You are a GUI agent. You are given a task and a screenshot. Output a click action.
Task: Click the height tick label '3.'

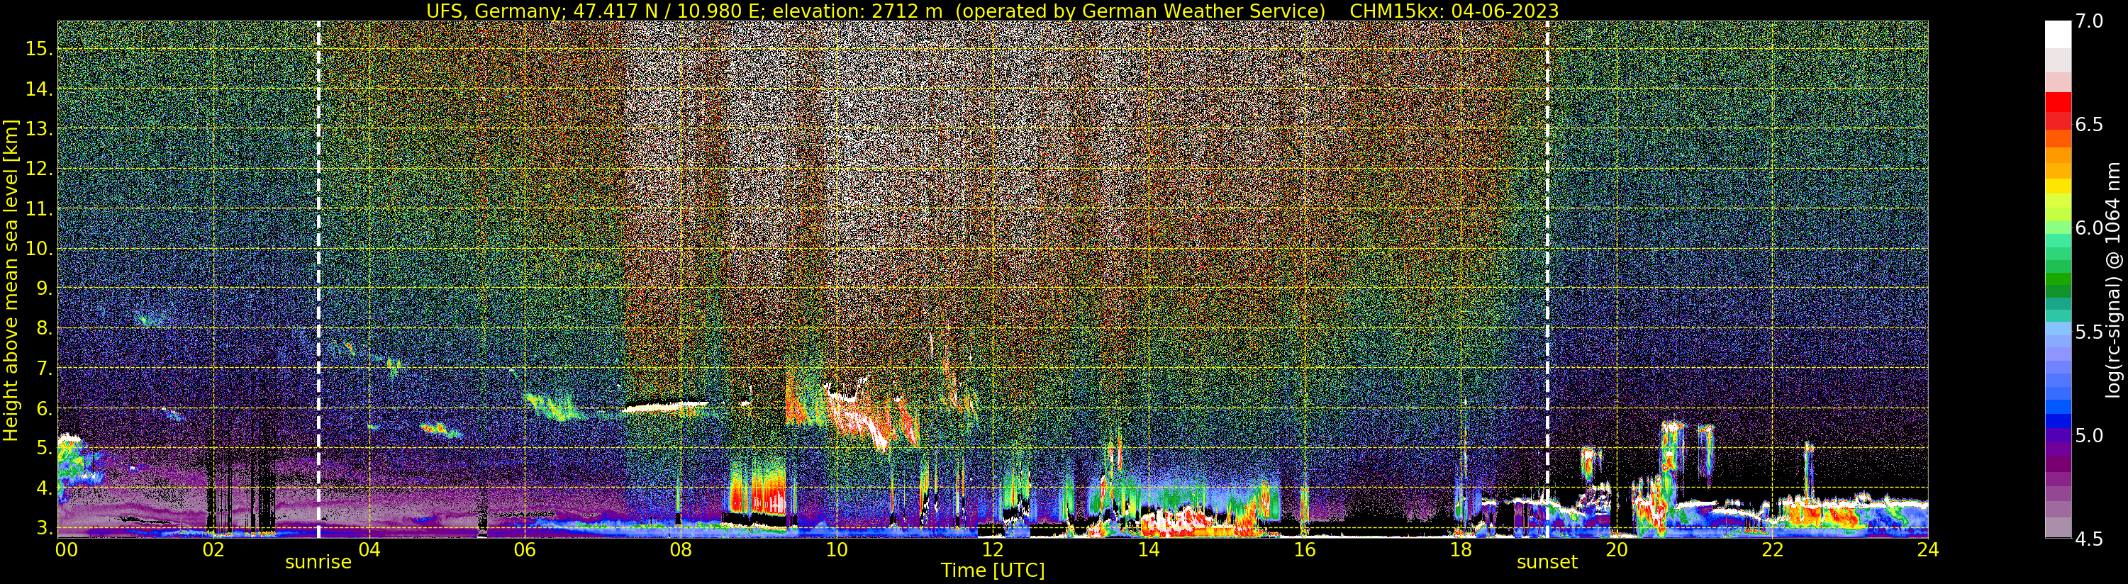pos(43,528)
